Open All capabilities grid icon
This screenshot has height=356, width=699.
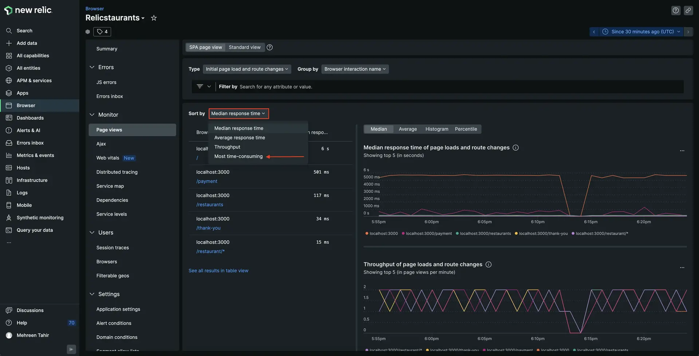(9, 56)
